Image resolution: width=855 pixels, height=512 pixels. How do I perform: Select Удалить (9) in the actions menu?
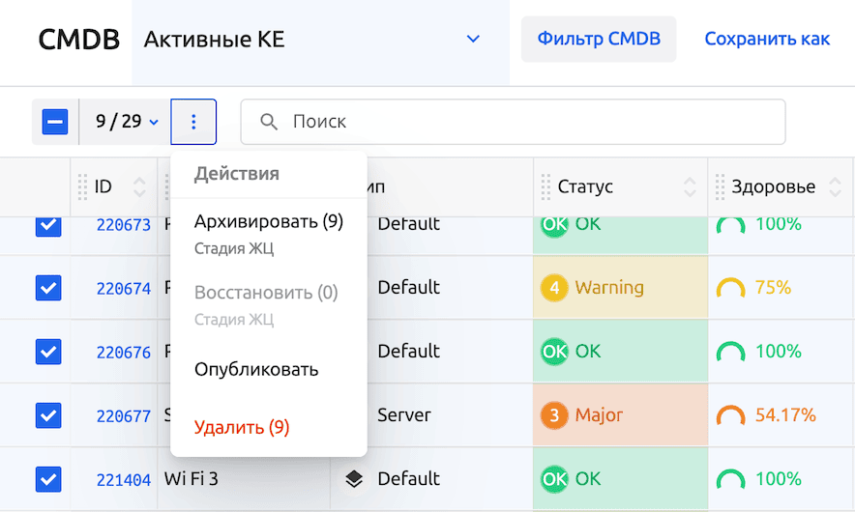click(x=242, y=427)
